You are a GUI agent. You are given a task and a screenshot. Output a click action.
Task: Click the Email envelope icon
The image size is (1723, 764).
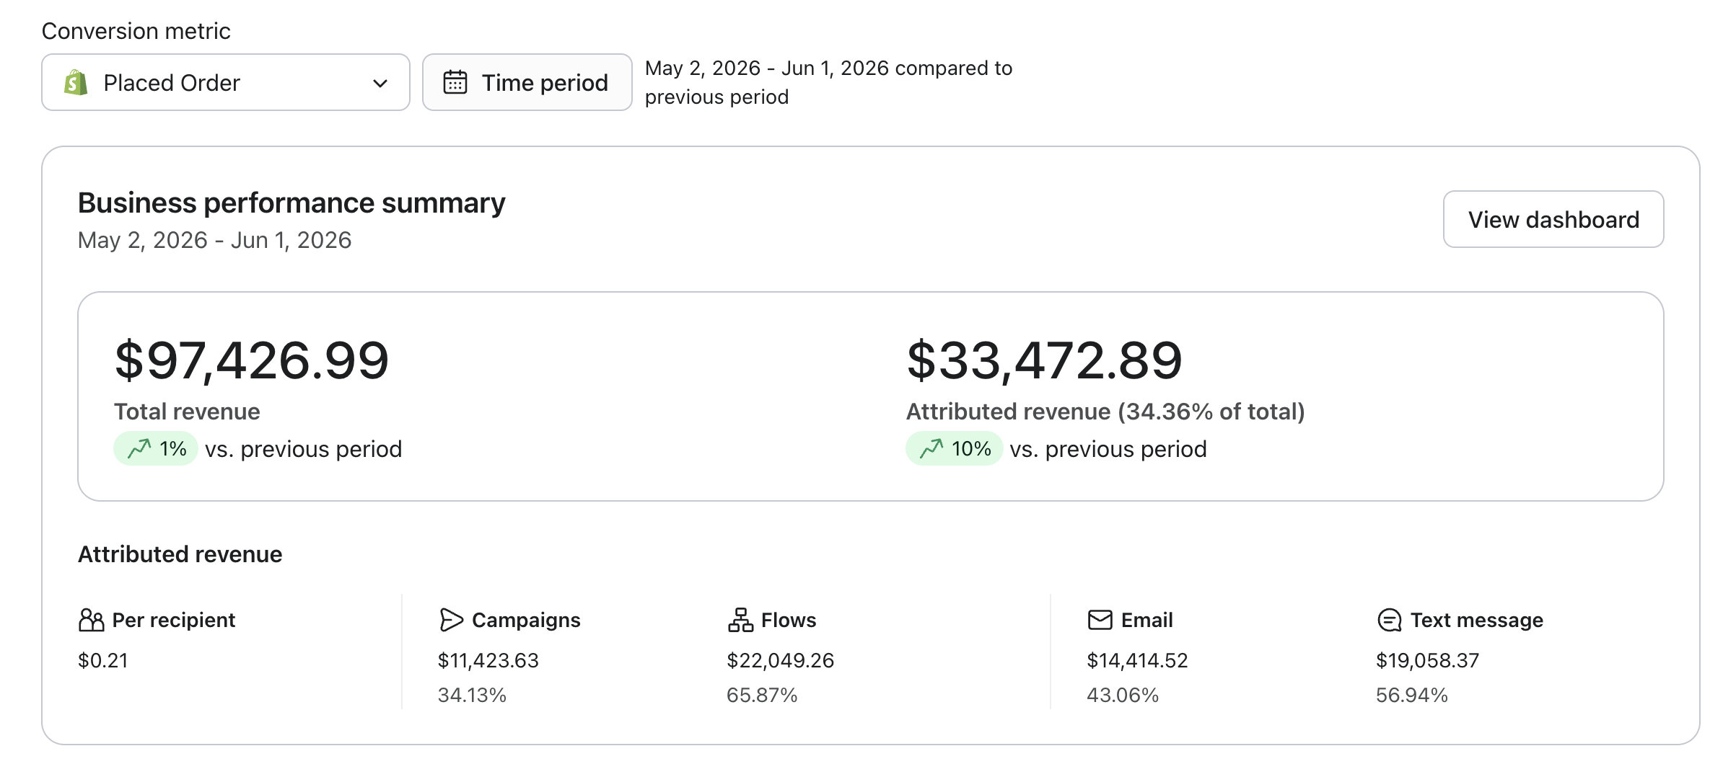tap(1100, 620)
